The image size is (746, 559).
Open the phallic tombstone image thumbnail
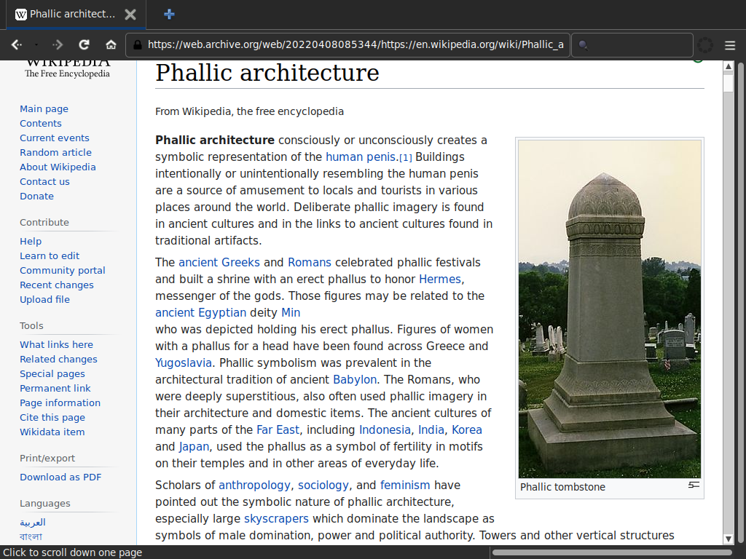[609, 309]
